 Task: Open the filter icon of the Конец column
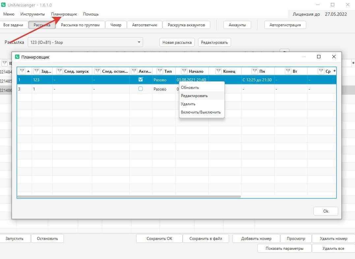point(218,71)
